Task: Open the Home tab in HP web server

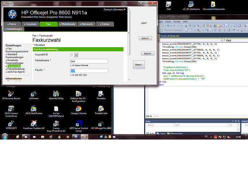Action: [x=12, y=24]
